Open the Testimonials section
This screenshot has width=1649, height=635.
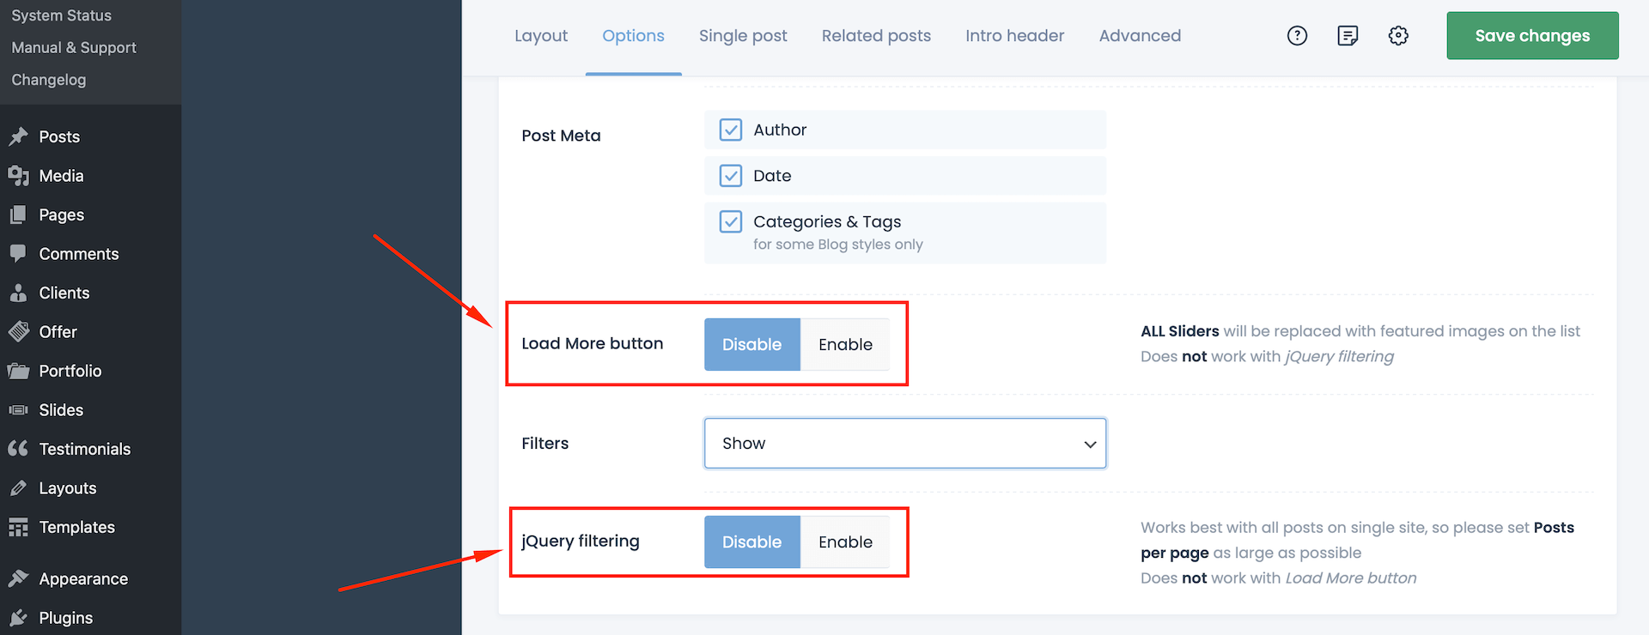pos(84,449)
